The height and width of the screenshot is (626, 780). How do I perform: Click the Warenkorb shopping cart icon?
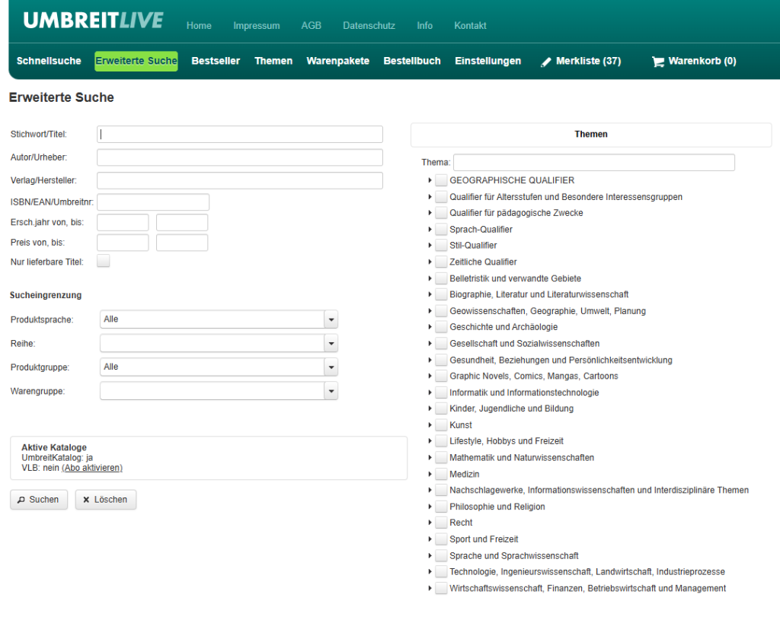[x=658, y=62]
